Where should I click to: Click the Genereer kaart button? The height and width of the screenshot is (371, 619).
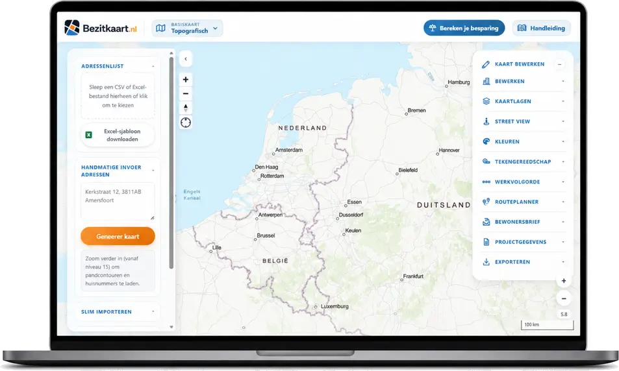(x=118, y=236)
